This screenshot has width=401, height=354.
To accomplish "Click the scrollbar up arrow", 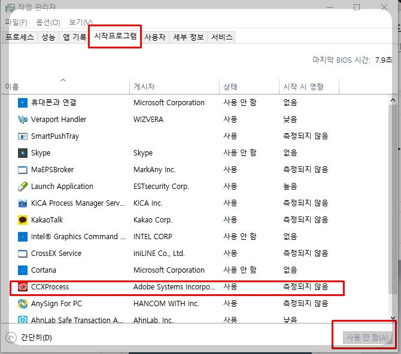I will click(x=393, y=100).
